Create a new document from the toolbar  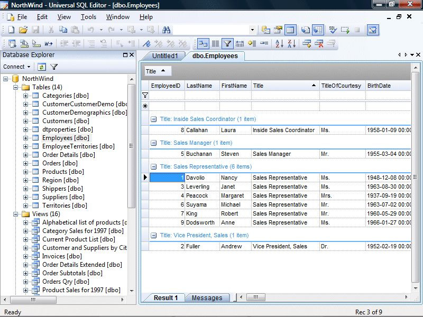[x=11, y=30]
